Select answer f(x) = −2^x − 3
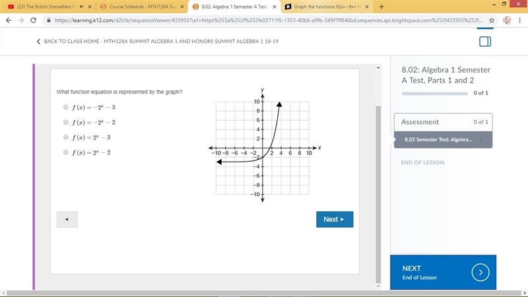528x297 pixels. (x=65, y=107)
